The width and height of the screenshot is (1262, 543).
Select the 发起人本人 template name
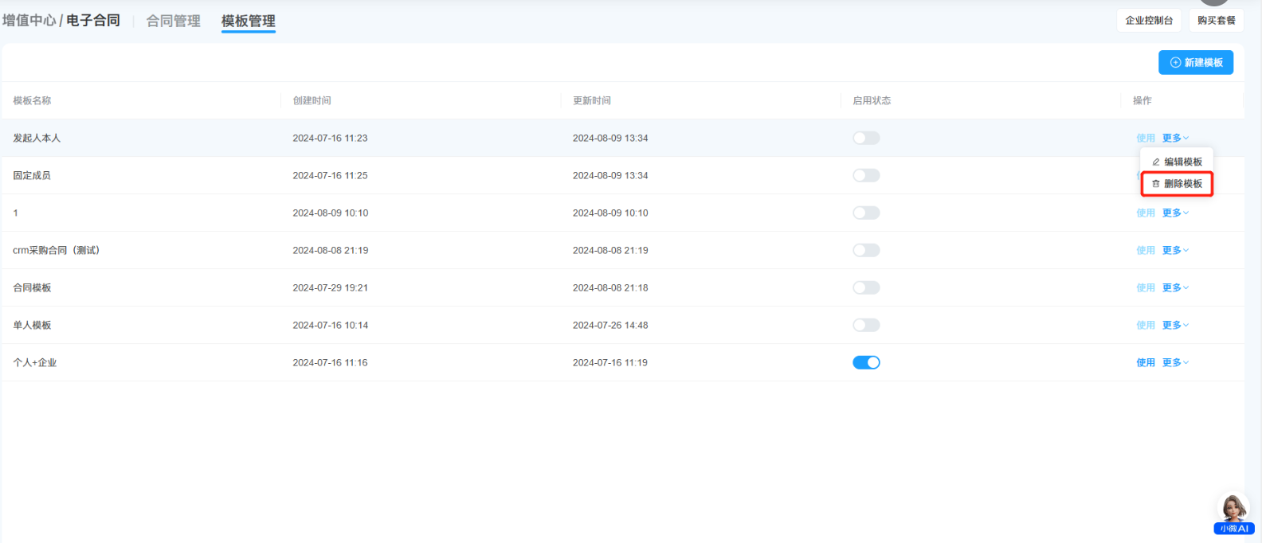coord(37,138)
